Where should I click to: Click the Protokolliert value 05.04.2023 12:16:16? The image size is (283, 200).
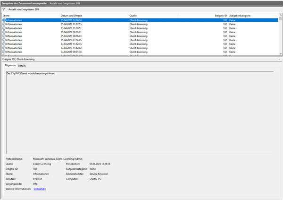tap(100, 164)
